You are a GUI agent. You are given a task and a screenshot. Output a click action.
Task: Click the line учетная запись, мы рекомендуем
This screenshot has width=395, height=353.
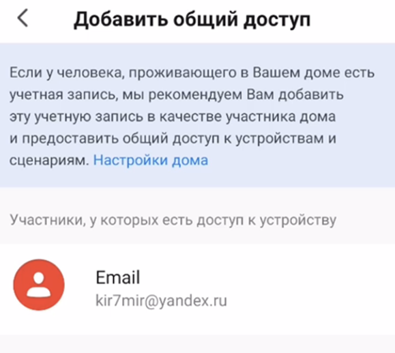[176, 94]
